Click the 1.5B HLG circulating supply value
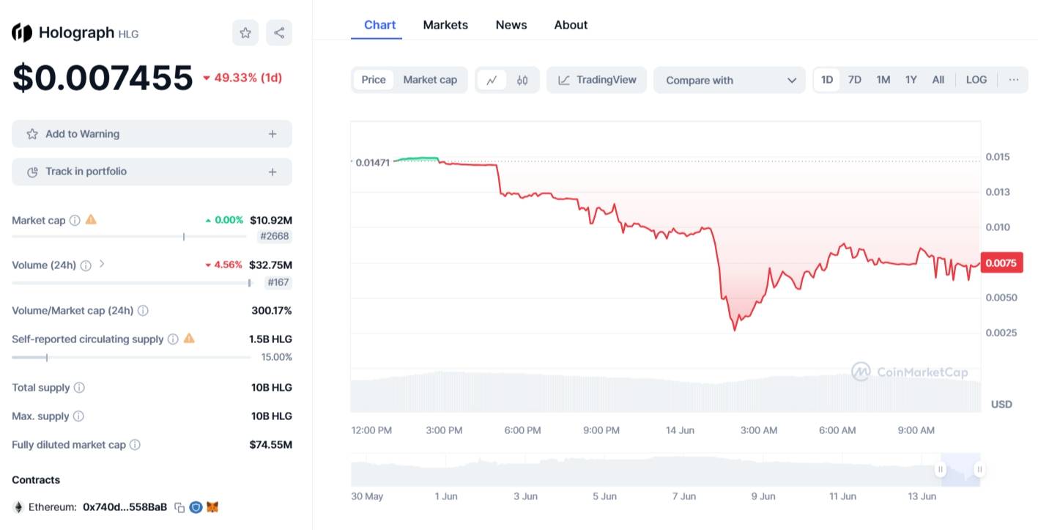 [x=270, y=339]
